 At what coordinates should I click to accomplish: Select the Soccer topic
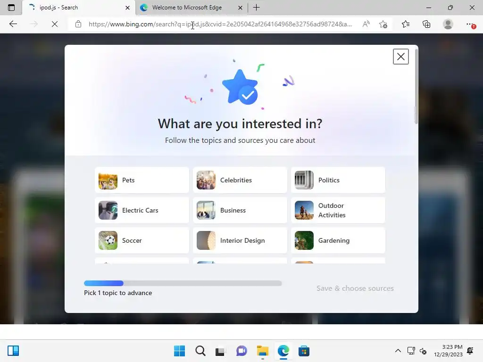tap(142, 240)
